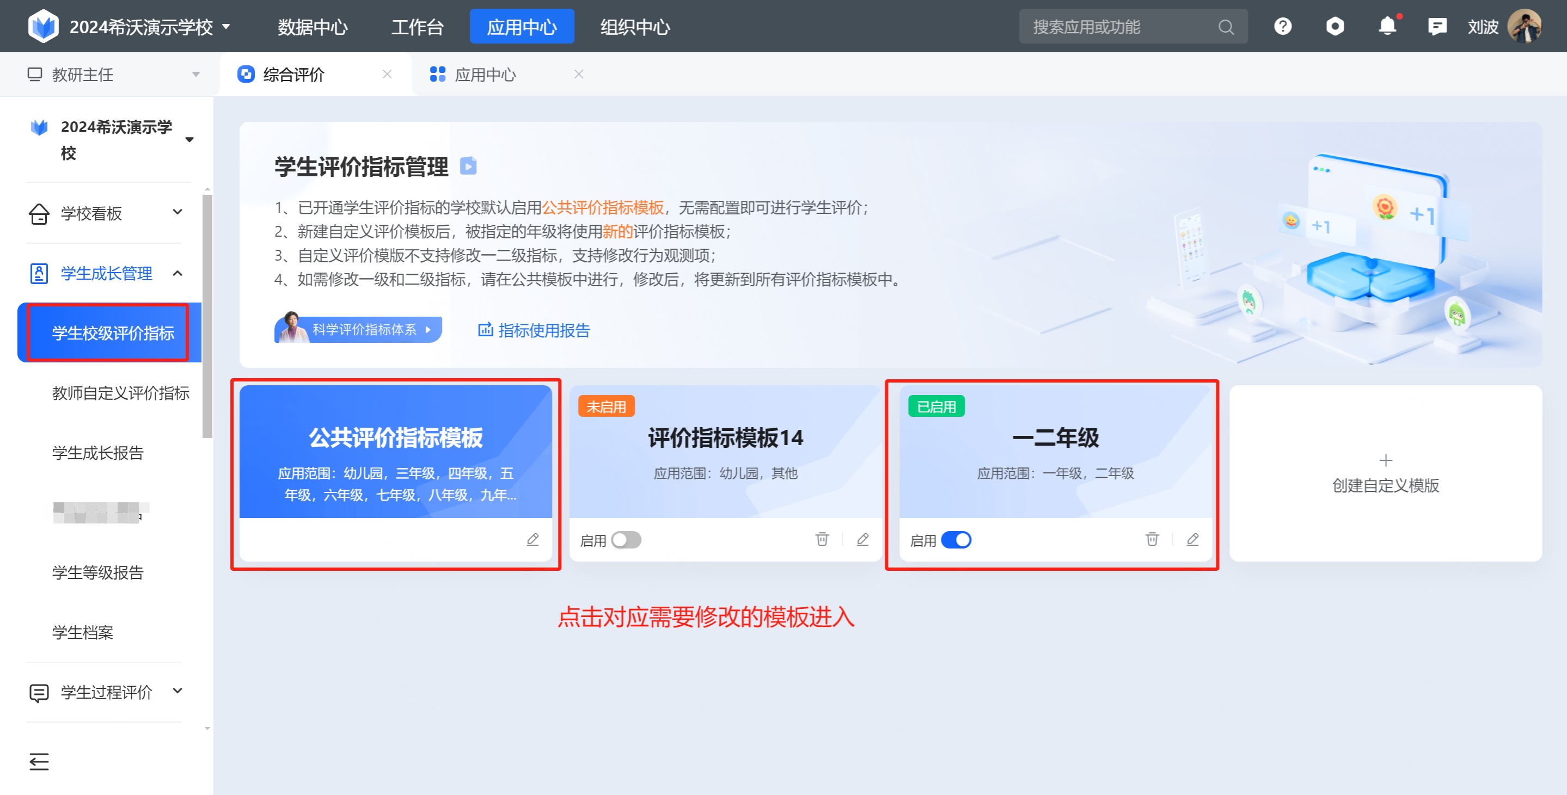1567x795 pixels.
Task: Click edit pencil on 公共评价指标模板 card
Action: 532,539
